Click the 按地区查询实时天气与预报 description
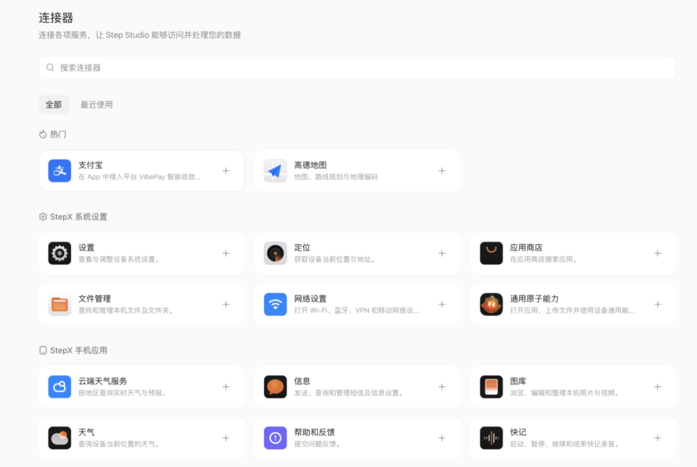The image size is (697, 467). pos(122,393)
